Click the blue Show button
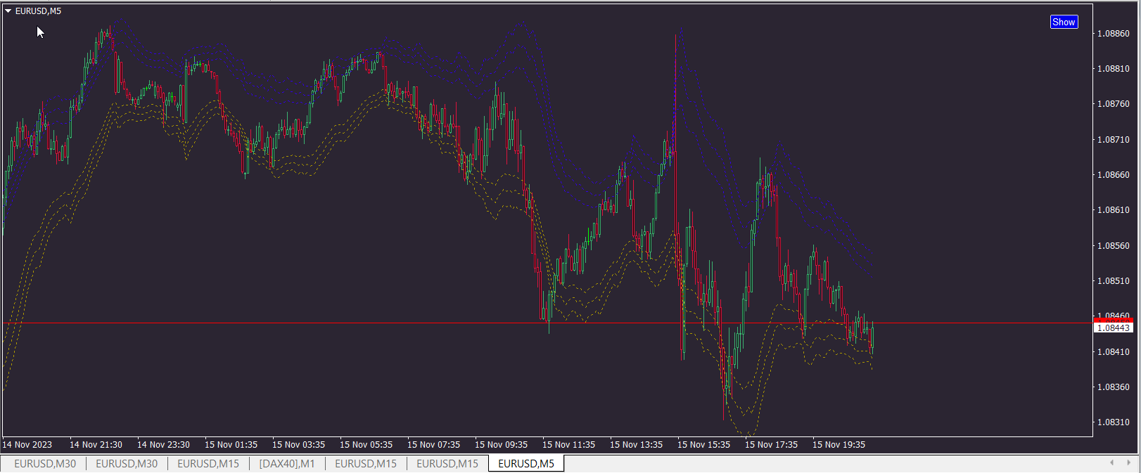Screen dimensions: 1141x473 click(1064, 22)
